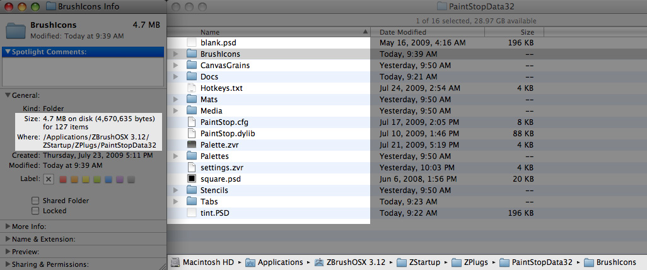Screen dimensions: 647x270
Task: Enable the Shared Folder checkbox
Action: (x=36, y=201)
